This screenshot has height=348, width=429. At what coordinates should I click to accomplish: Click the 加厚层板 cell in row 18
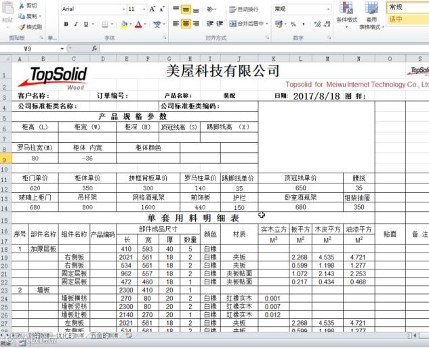point(43,249)
